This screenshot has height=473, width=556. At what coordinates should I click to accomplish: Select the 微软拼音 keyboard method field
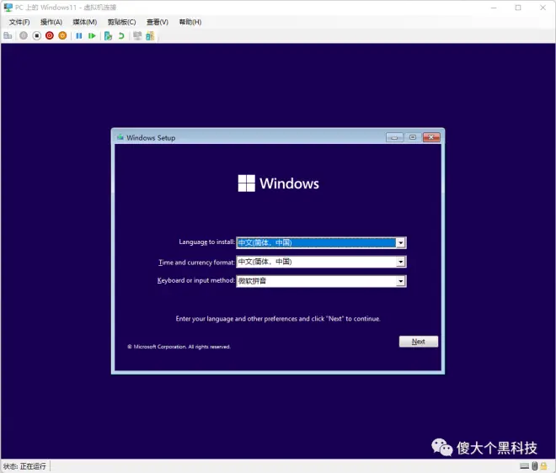pos(321,281)
